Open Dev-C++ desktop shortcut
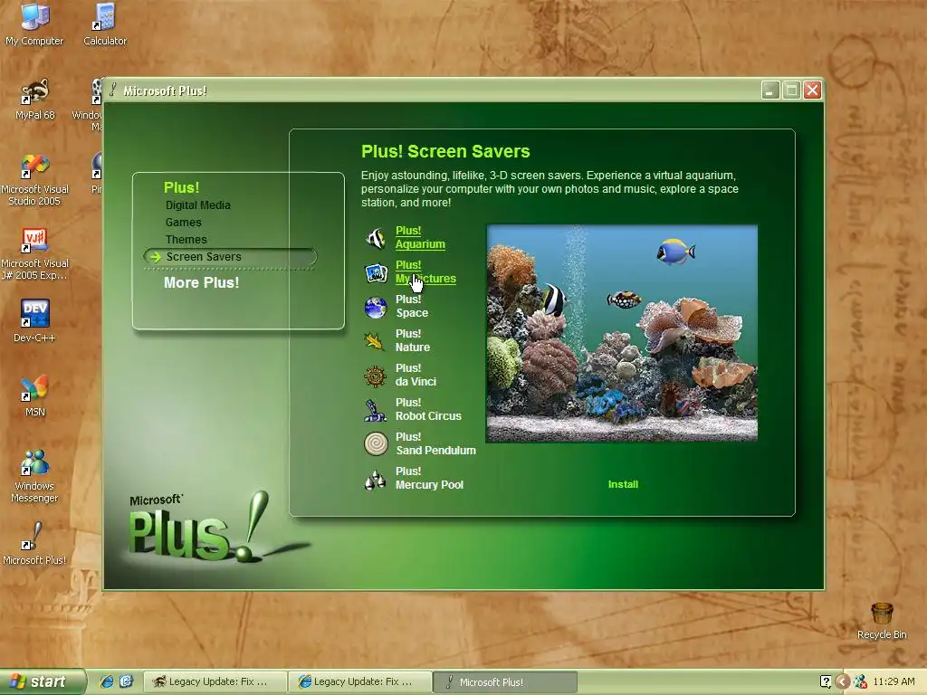Image resolution: width=927 pixels, height=695 pixels. click(34, 321)
